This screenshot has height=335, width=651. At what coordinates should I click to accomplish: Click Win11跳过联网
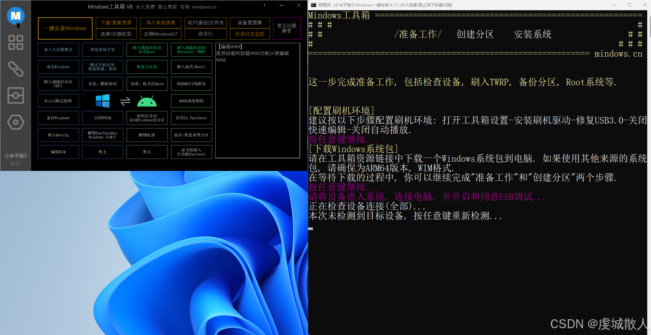point(58,101)
